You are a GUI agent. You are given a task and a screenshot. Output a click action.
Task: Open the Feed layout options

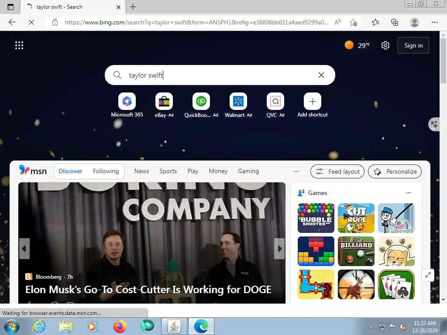pos(337,171)
